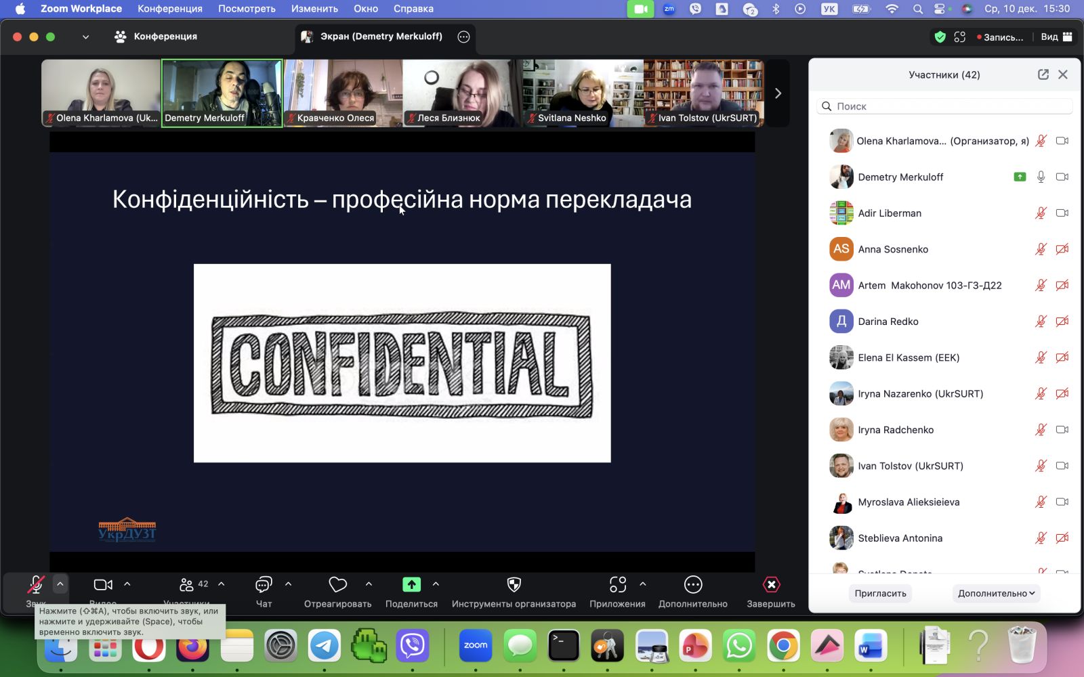Expand audio settings arrow next to microphone
This screenshot has width=1084, height=677.
point(60,584)
